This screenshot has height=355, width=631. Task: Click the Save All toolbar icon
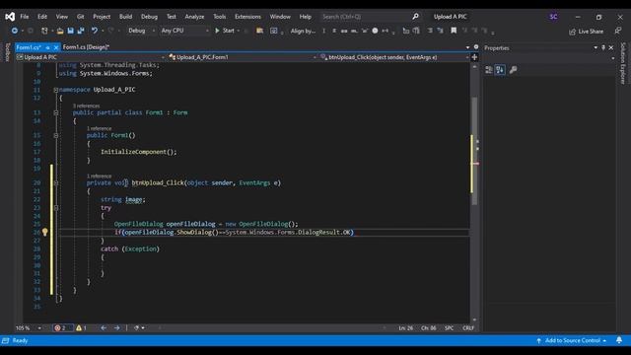(x=81, y=31)
